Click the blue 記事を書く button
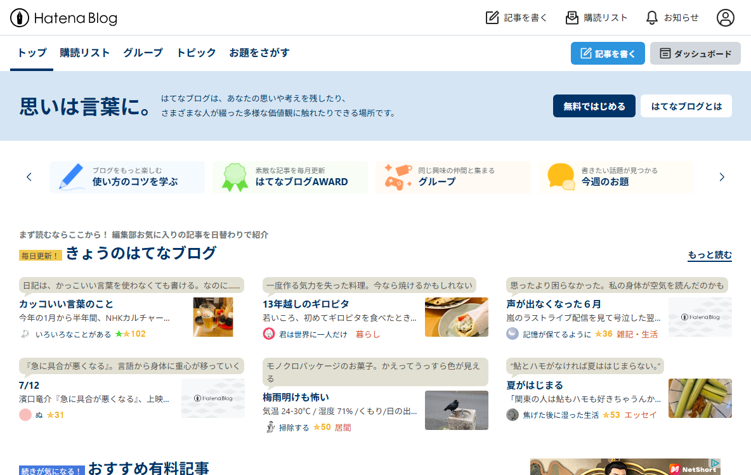 pyautogui.click(x=608, y=53)
